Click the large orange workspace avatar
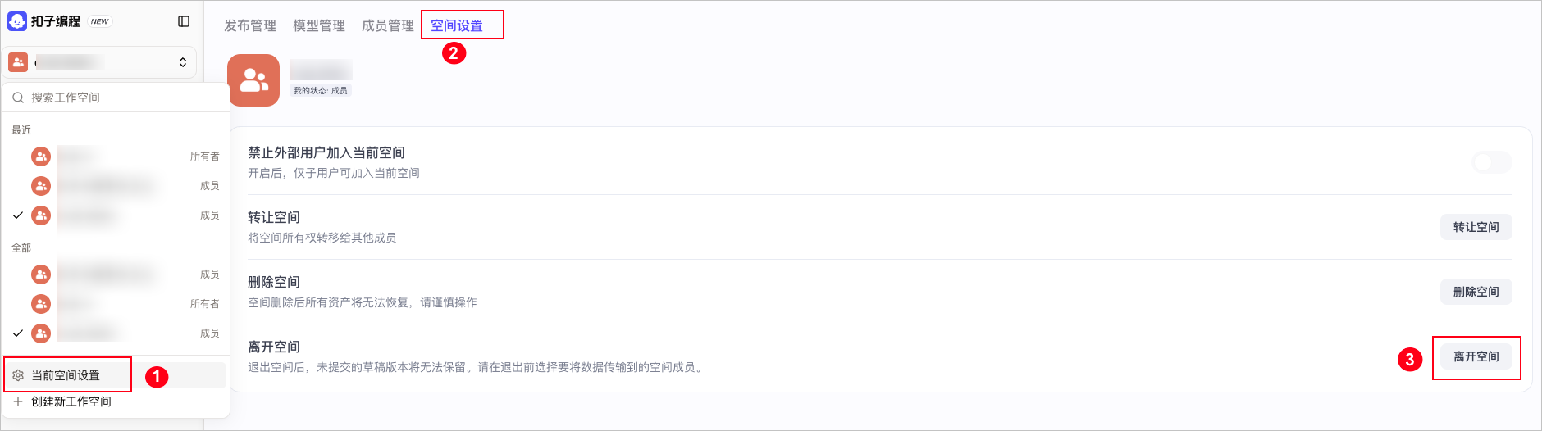1542x431 pixels. (253, 80)
